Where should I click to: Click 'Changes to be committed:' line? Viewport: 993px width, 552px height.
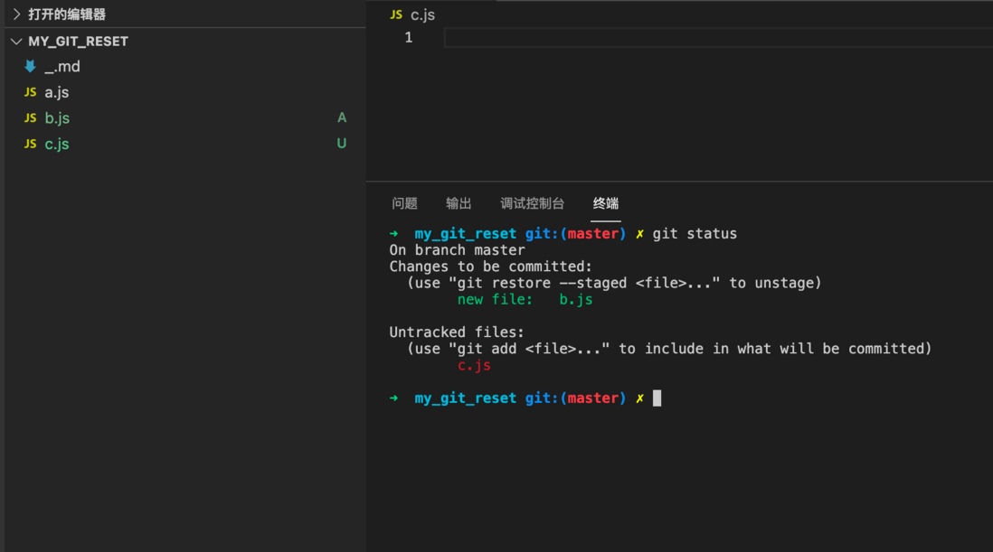pyautogui.click(x=491, y=267)
